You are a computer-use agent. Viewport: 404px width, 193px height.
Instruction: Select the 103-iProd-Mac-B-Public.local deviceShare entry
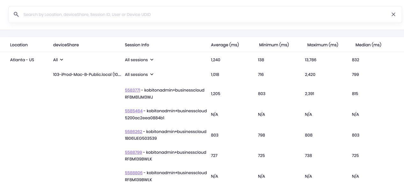pos(87,74)
